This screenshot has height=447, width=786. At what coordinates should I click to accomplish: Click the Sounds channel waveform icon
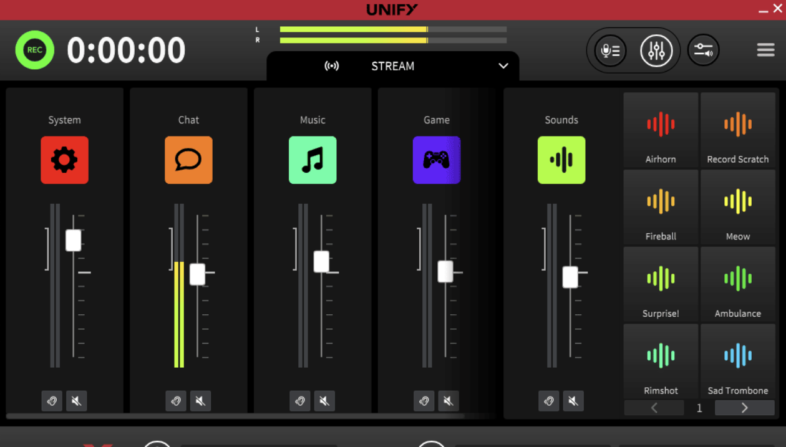point(561,160)
